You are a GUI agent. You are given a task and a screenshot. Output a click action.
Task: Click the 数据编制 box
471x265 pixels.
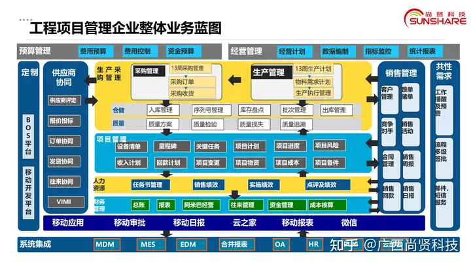(338, 52)
